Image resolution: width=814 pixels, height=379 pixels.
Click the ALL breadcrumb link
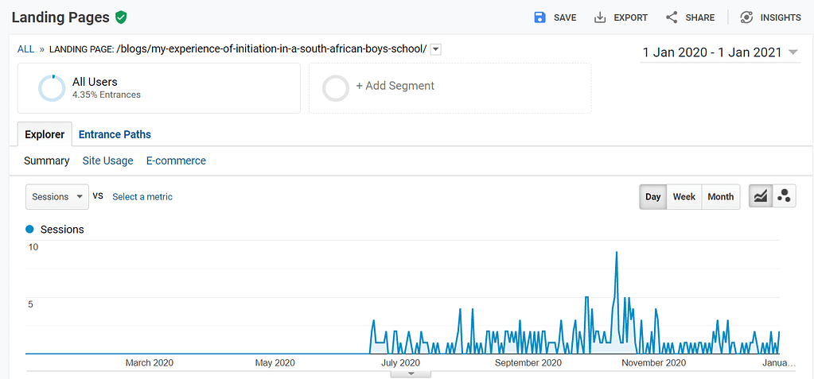26,49
